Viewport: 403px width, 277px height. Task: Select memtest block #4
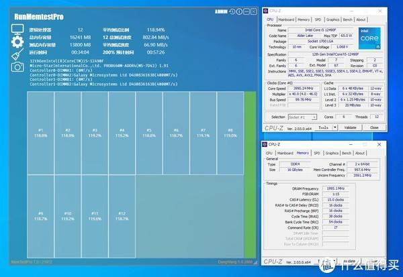tap(122, 133)
